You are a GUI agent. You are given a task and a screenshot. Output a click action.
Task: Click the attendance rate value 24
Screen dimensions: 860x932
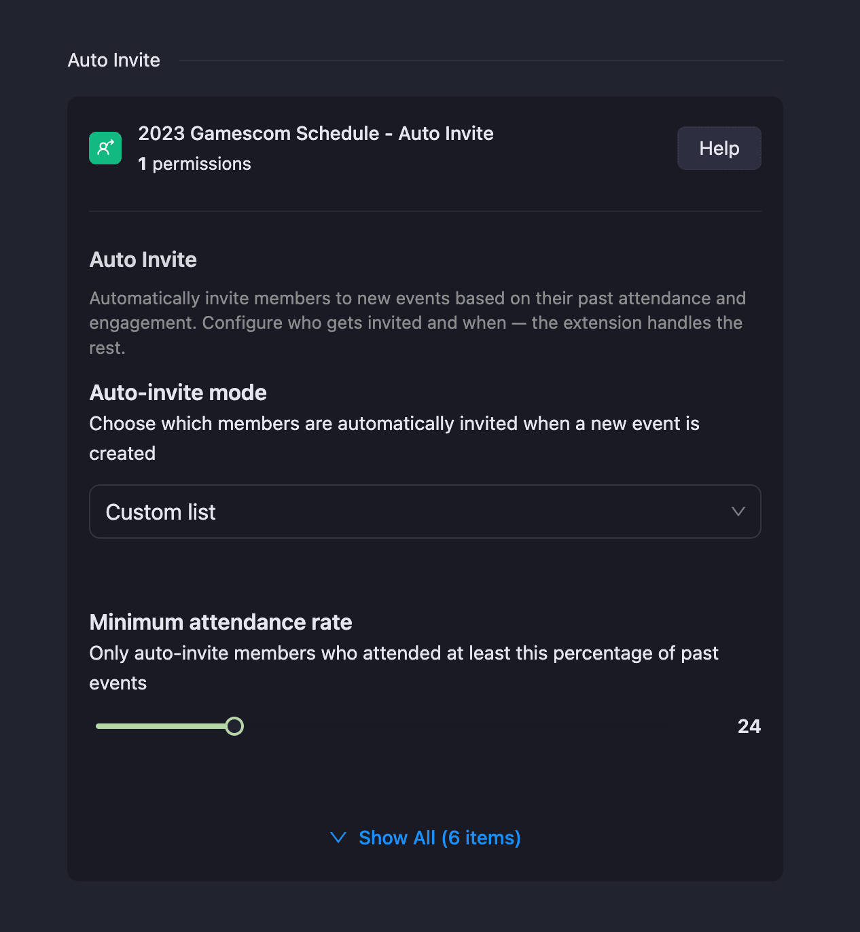pos(749,726)
